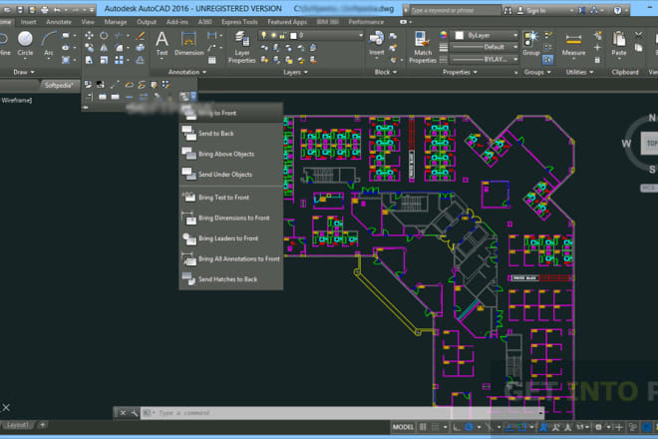The width and height of the screenshot is (658, 439).
Task: Click the Dimension tool
Action: pyautogui.click(x=188, y=44)
